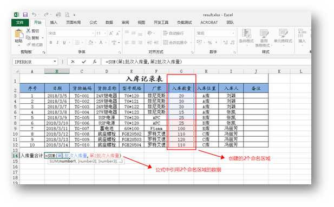
Task: Switch to the Insert (插入) tab
Action: (54, 23)
